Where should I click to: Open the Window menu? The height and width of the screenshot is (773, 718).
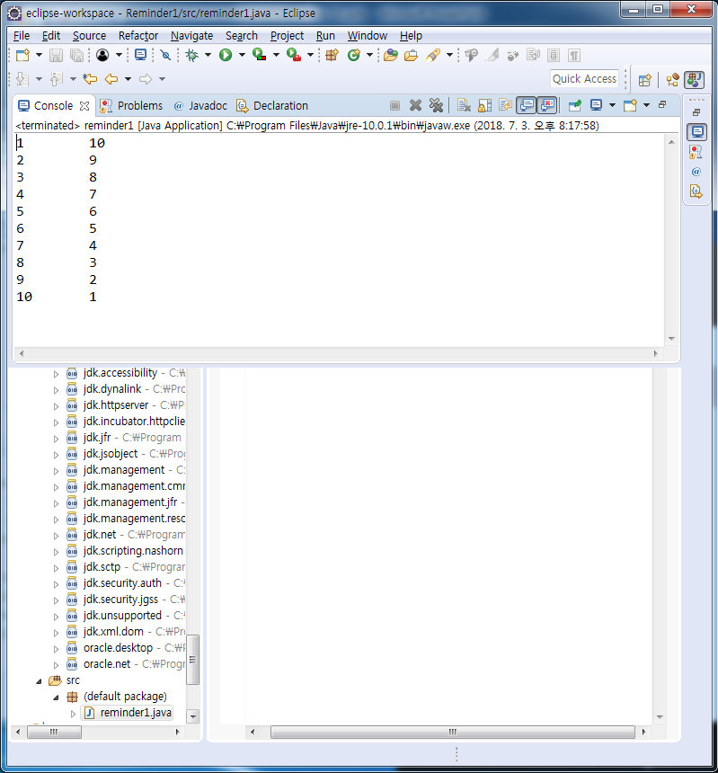368,36
